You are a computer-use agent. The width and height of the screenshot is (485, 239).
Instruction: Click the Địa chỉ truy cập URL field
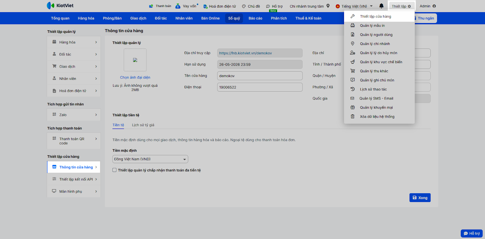260,53
